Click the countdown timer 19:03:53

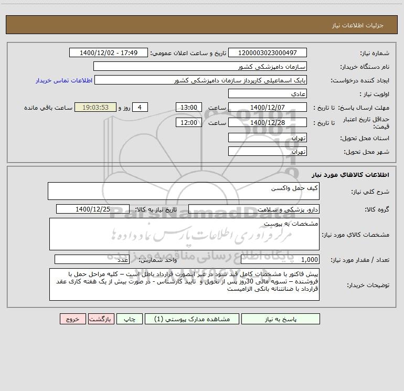95,107
